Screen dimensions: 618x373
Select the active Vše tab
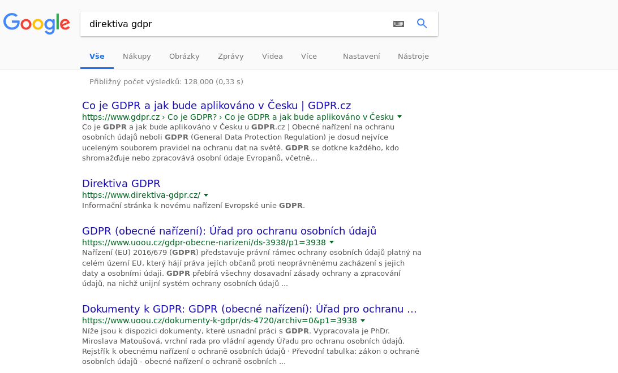click(97, 57)
